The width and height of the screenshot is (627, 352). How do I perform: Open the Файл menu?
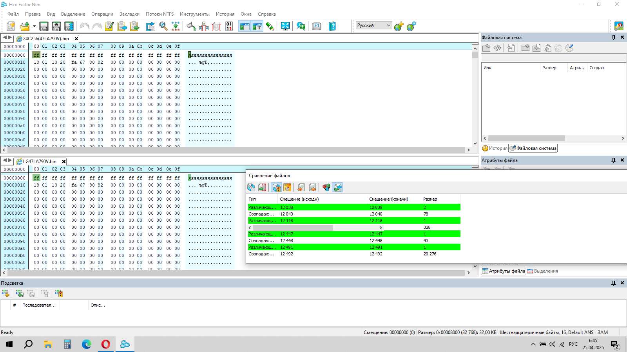click(13, 14)
